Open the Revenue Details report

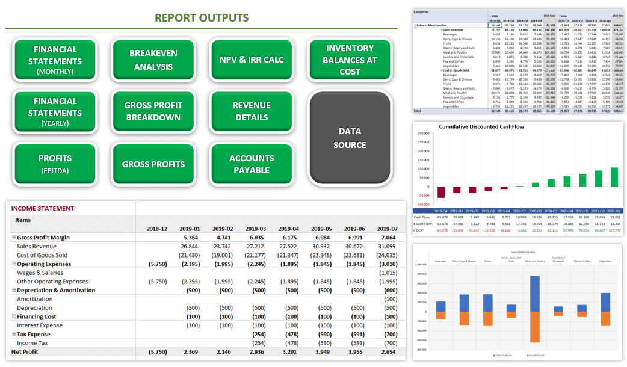pyautogui.click(x=252, y=111)
